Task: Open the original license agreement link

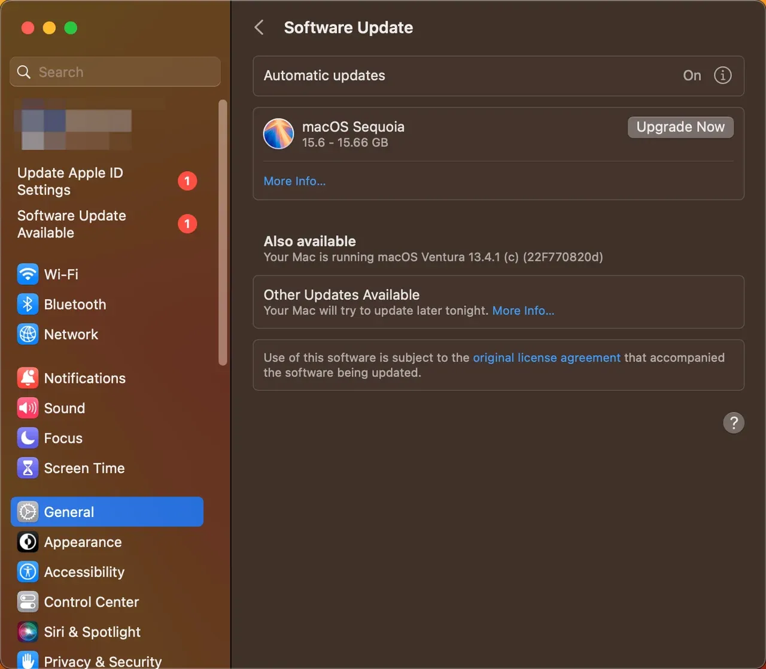Action: tap(546, 357)
